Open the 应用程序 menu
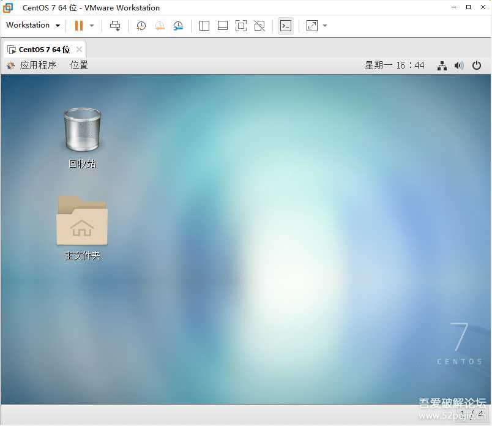492x426 pixels. [x=38, y=65]
